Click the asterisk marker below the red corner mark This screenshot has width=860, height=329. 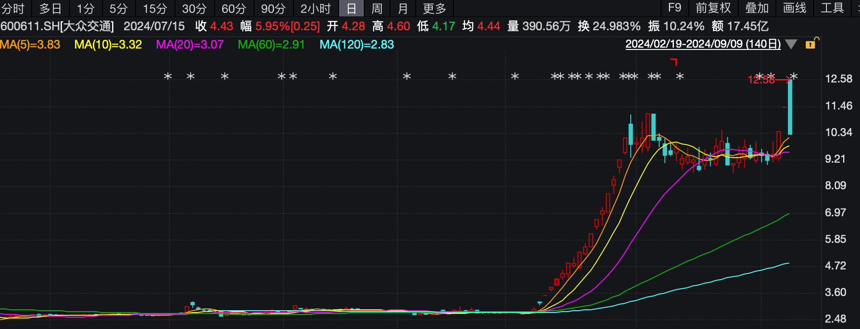[680, 77]
